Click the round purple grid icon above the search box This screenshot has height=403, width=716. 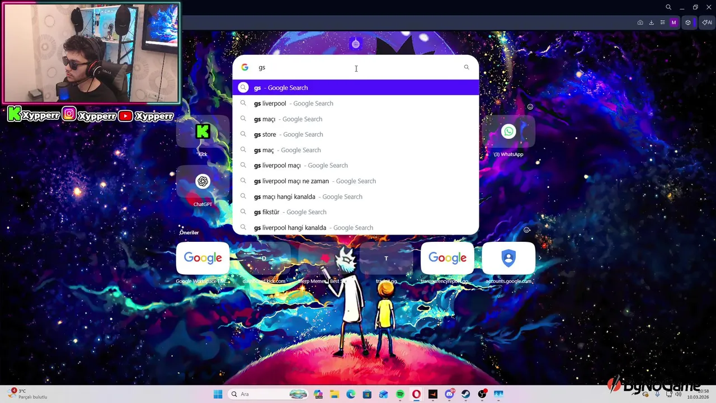(356, 44)
